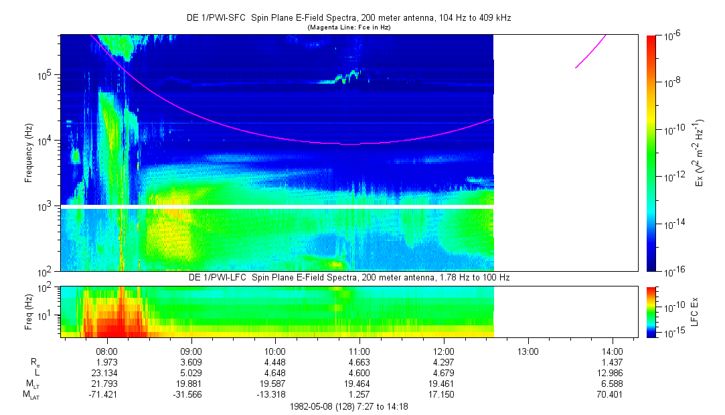
Task: Click the magenta Fce segment on the right
Action: tap(592, 49)
